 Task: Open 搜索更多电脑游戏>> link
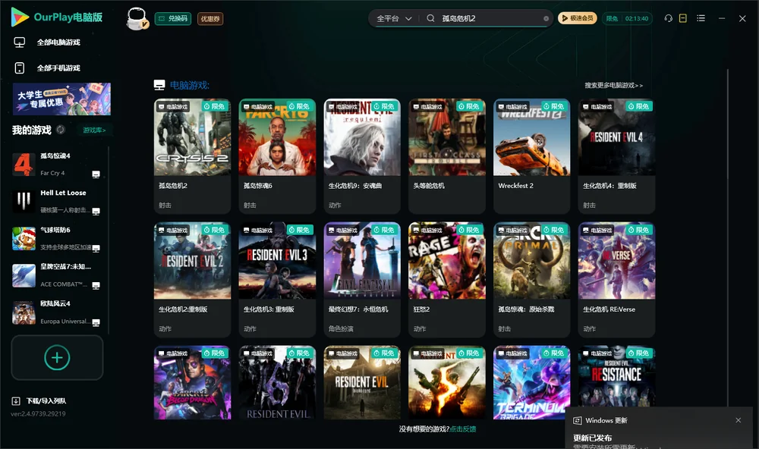tap(613, 85)
